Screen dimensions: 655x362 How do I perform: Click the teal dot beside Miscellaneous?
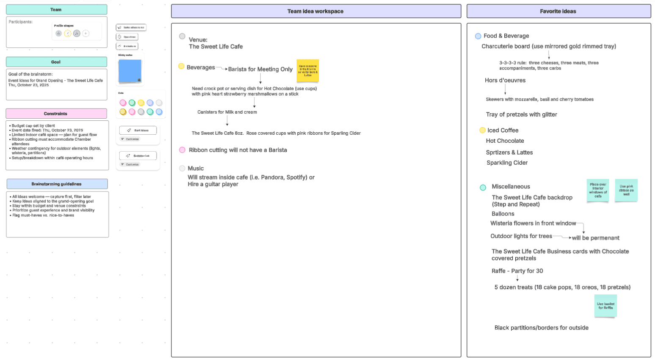pyautogui.click(x=483, y=188)
